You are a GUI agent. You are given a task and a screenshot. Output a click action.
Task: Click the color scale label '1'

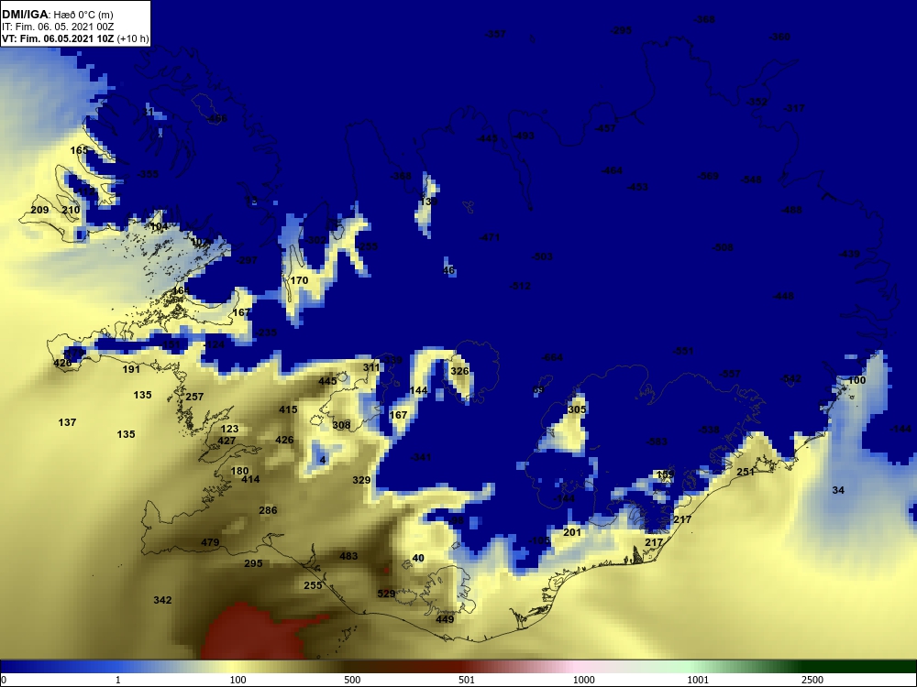[x=118, y=680]
